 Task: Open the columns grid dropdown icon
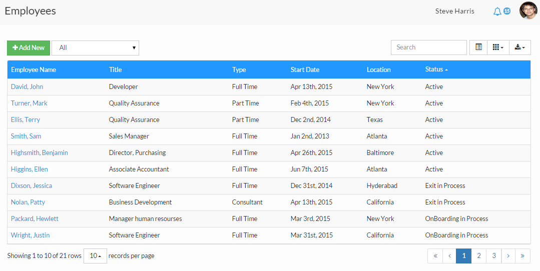pyautogui.click(x=498, y=47)
